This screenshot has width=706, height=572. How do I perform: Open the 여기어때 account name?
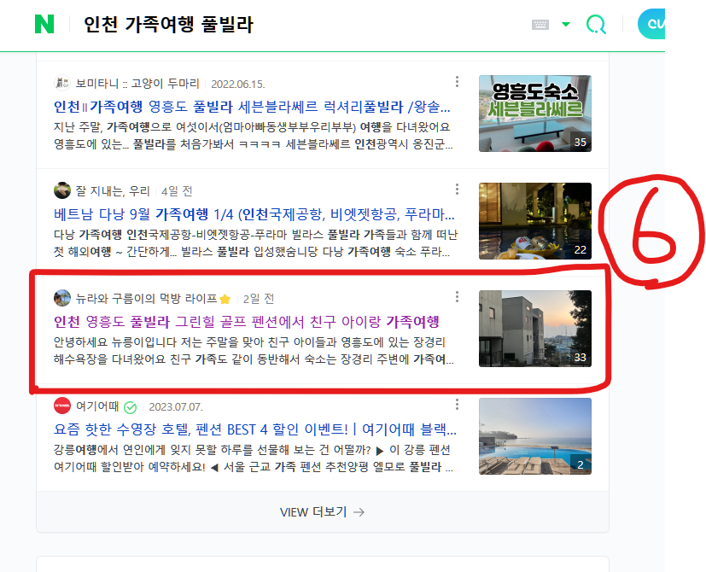click(x=96, y=406)
